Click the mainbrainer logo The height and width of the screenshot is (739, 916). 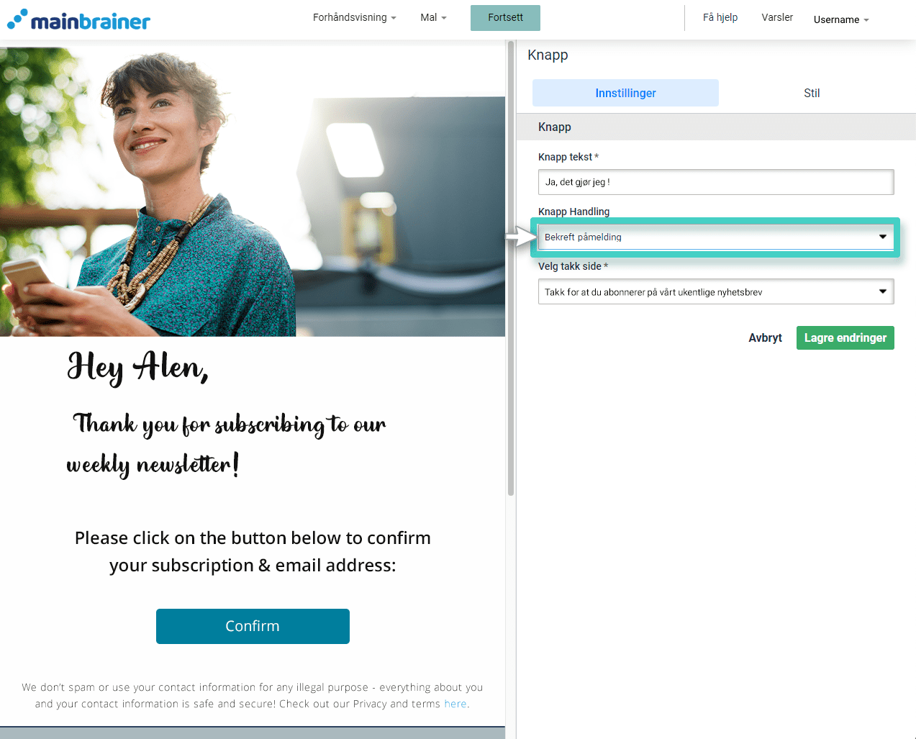coord(78,19)
